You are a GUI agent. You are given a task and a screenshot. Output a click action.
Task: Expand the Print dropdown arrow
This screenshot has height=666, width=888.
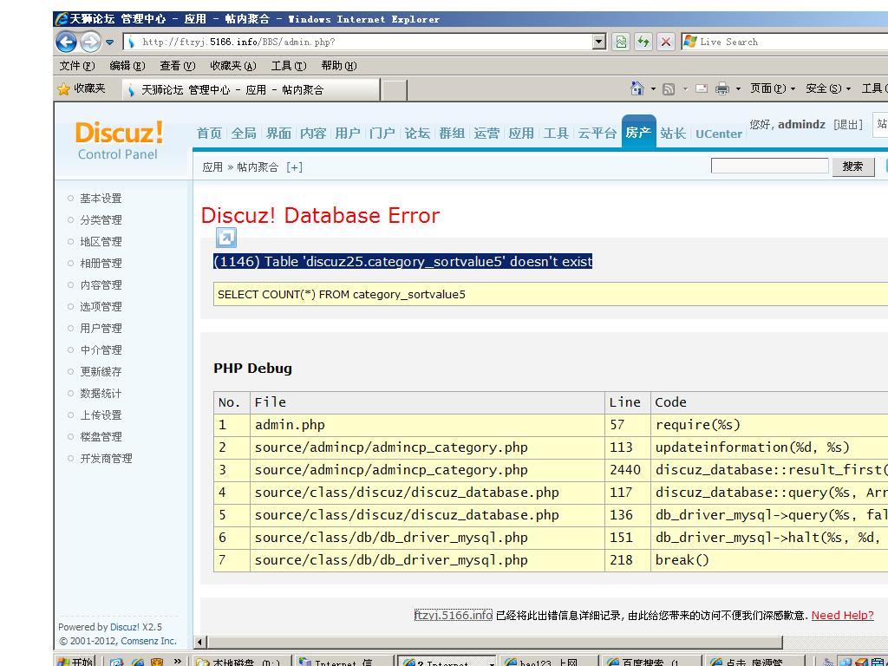[x=738, y=89]
